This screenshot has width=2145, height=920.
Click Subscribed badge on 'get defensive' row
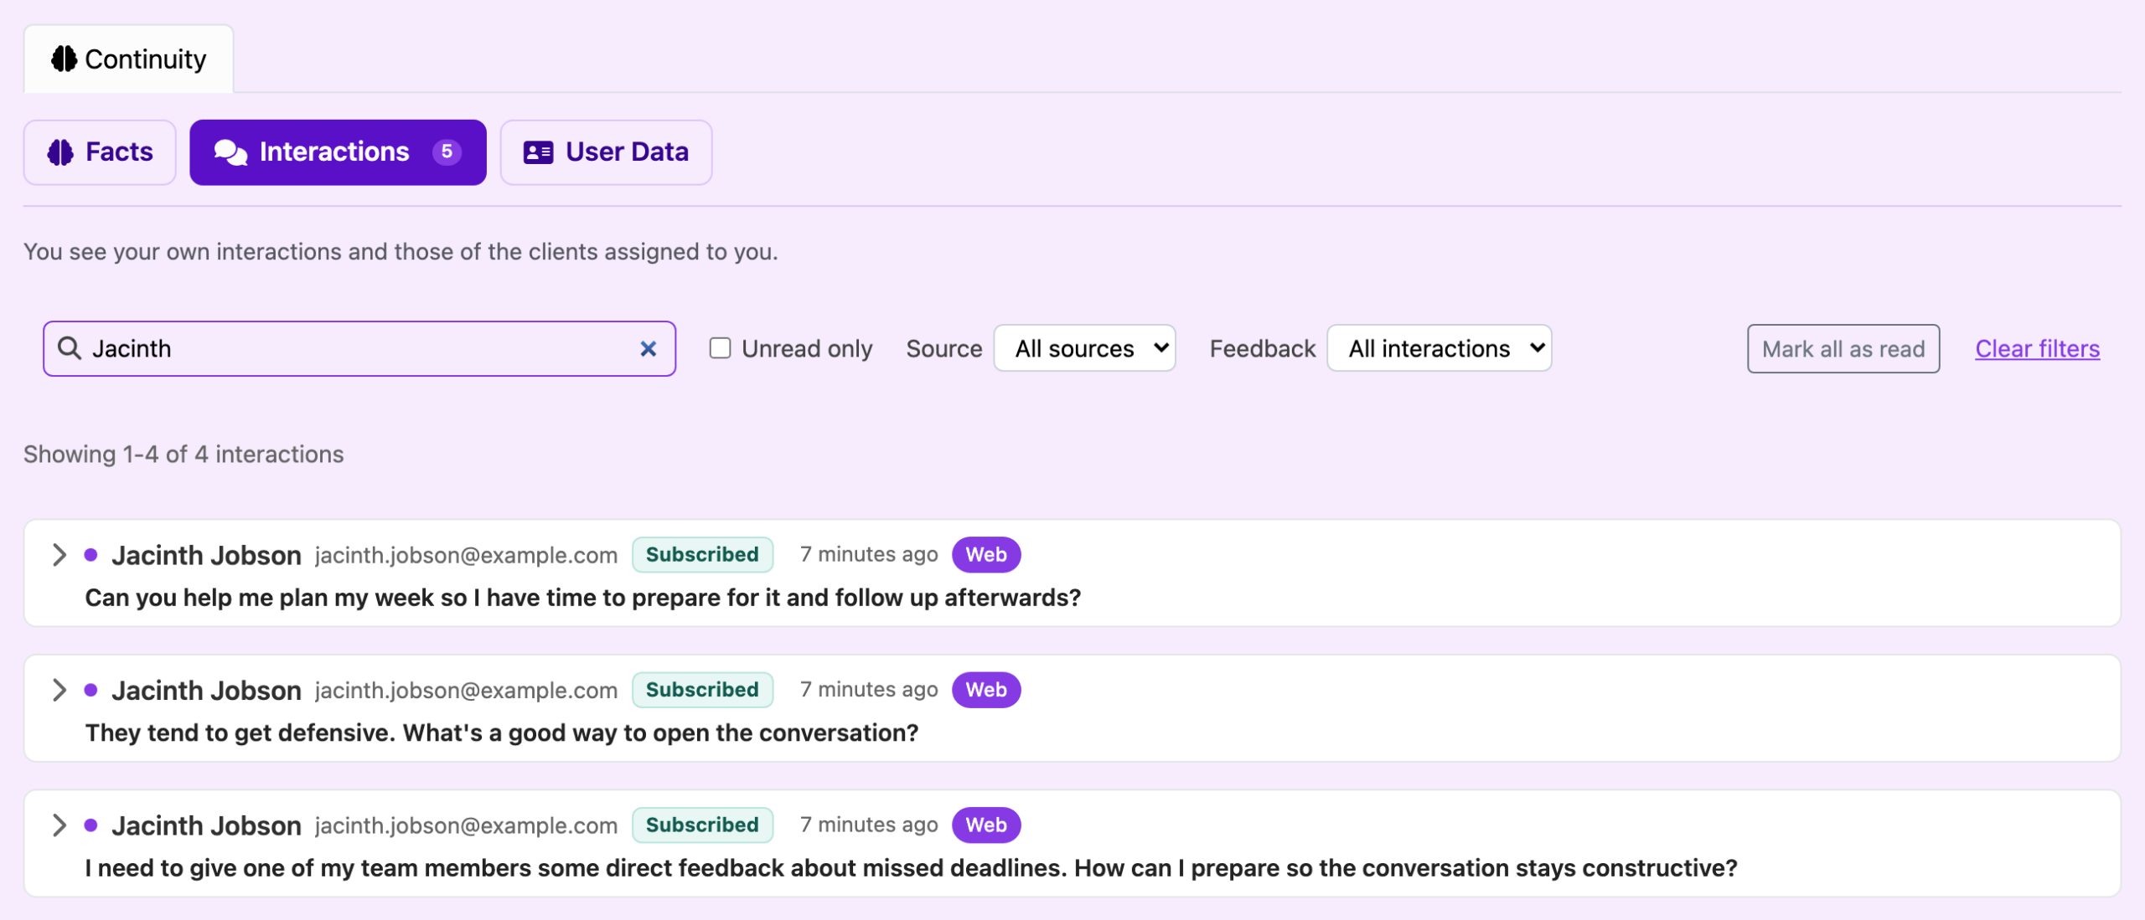(702, 690)
